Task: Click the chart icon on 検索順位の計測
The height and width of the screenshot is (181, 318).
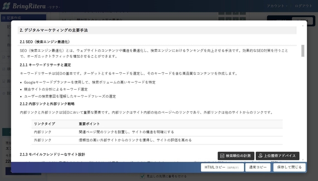Action: coord(223,156)
